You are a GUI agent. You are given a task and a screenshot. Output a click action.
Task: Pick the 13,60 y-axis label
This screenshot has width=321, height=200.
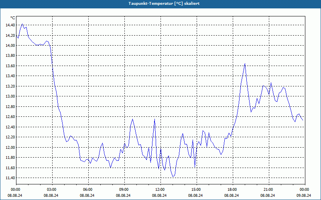(10, 66)
